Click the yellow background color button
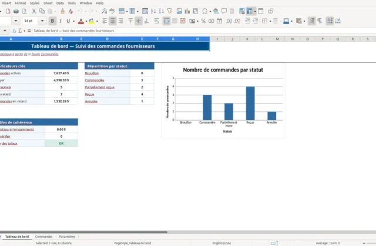 point(92,21)
